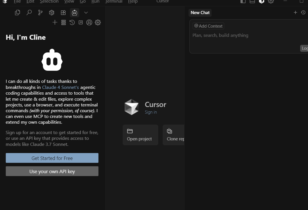Open the Terminal menu
The height and width of the screenshot is (210, 308).
click(x=114, y=1)
